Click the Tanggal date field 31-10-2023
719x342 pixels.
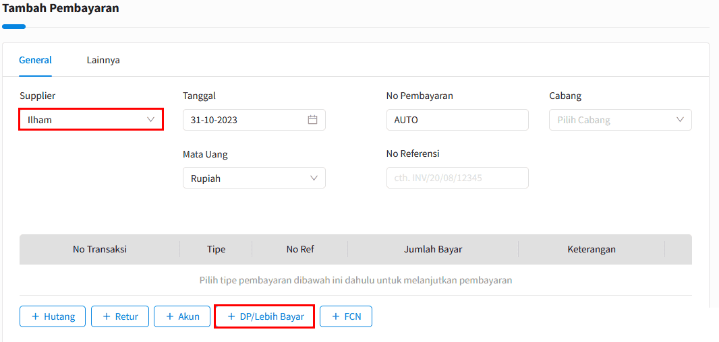(254, 120)
